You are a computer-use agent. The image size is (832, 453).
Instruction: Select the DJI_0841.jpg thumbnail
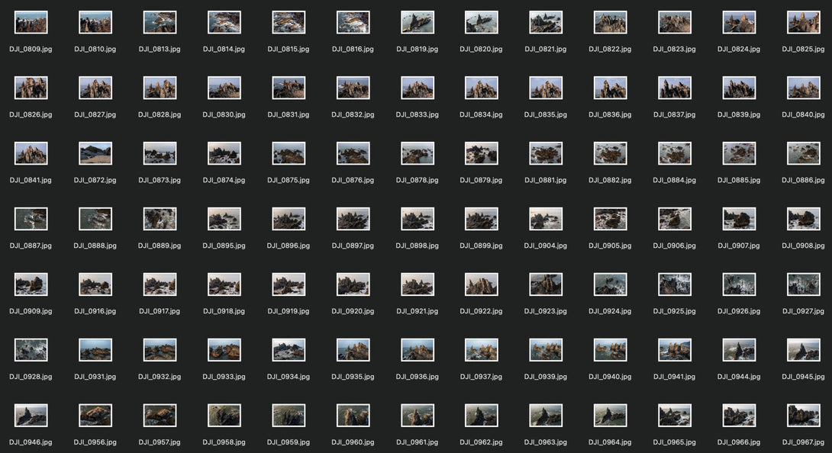[31, 153]
